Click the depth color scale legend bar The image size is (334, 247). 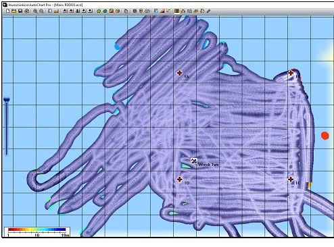[x=37, y=229]
